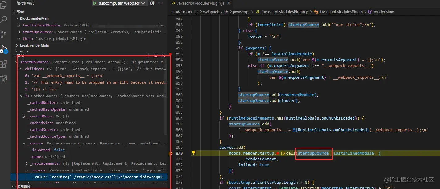The width and height of the screenshot is (440, 189).
Task: Expand the this: JavascriptModulesPlugin variable
Action: coord(19,39)
